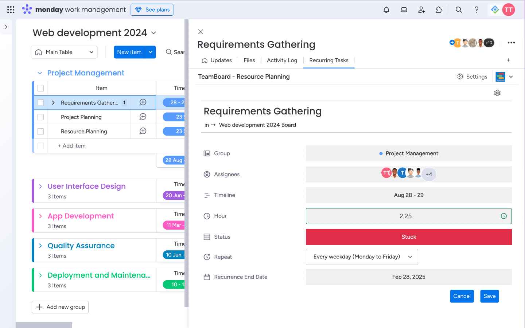Image resolution: width=525 pixels, height=328 pixels.
Task: Click the gear icon above item details
Action: pyautogui.click(x=497, y=93)
